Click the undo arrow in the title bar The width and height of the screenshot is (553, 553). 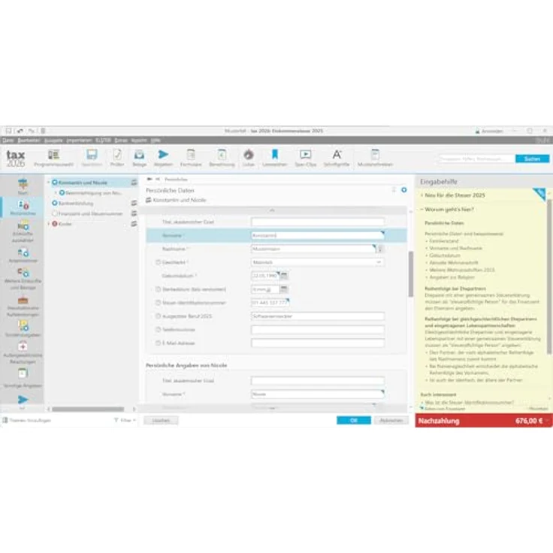coord(20,131)
